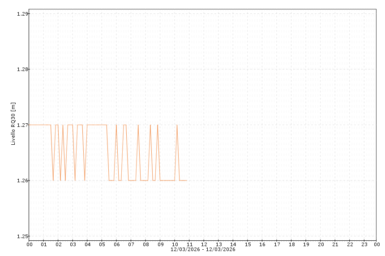
Task: Select the 1.25 y-axis tick label
Action: pos(22,236)
